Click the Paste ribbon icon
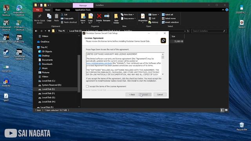 click(x=56, y=16)
